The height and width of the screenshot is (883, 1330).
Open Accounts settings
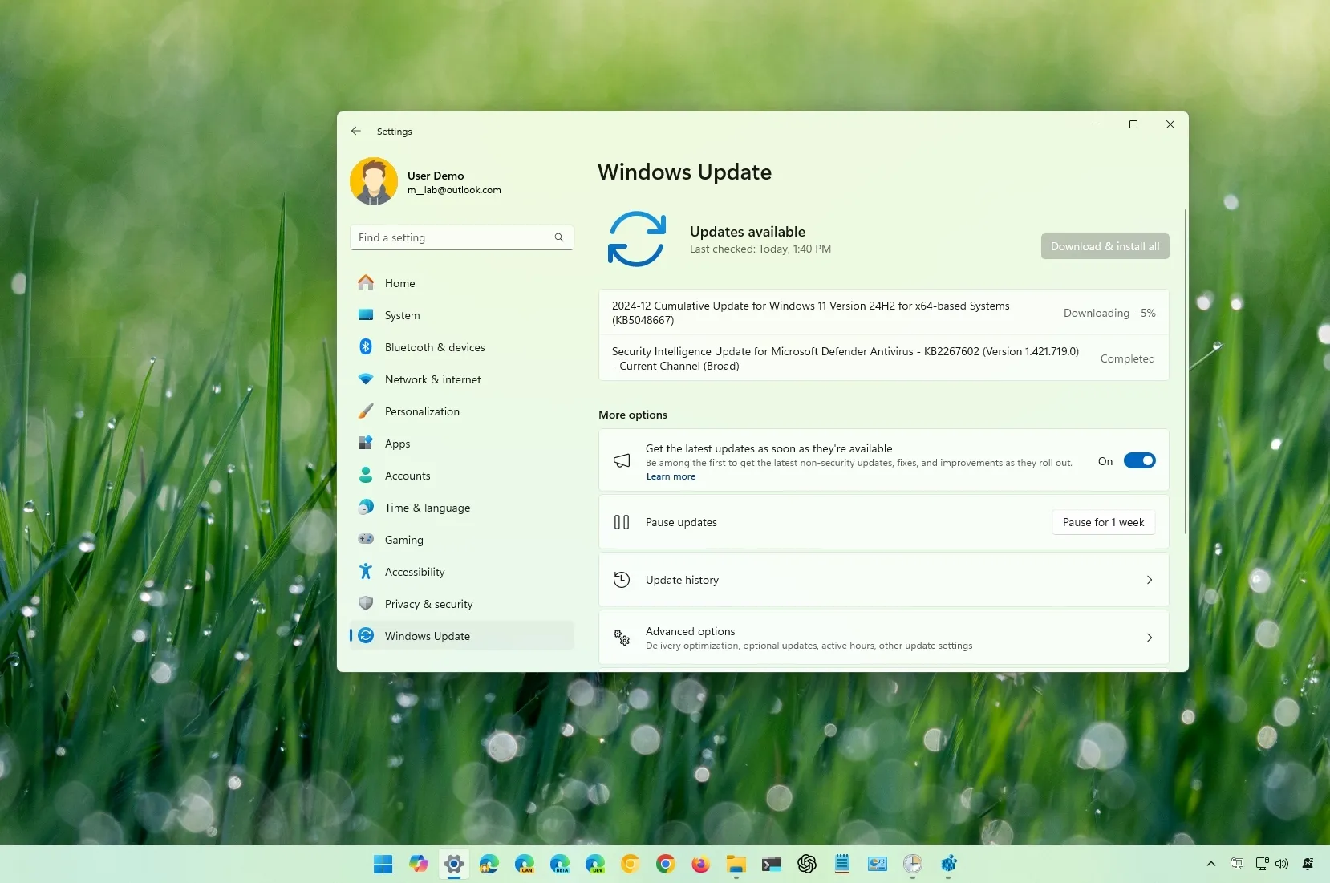462,476
